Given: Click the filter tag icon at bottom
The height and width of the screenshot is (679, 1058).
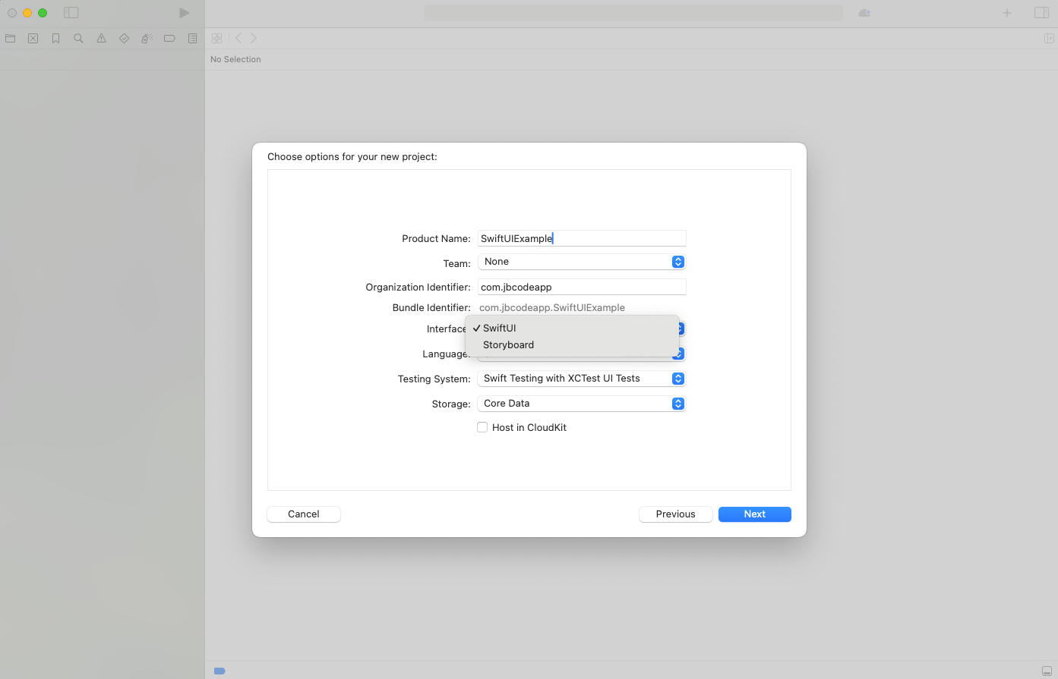Looking at the screenshot, I should point(219,671).
